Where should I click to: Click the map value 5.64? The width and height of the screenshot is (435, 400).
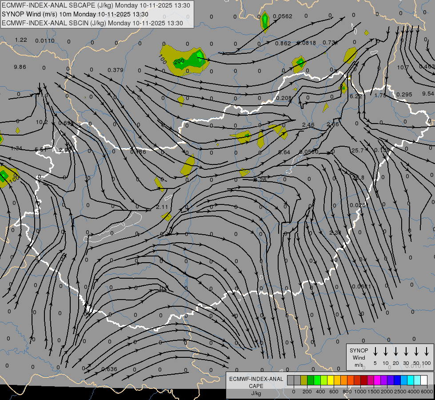284,152
